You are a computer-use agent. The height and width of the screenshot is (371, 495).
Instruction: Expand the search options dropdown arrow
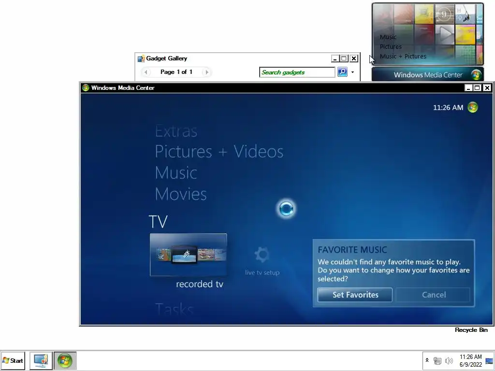coord(352,72)
